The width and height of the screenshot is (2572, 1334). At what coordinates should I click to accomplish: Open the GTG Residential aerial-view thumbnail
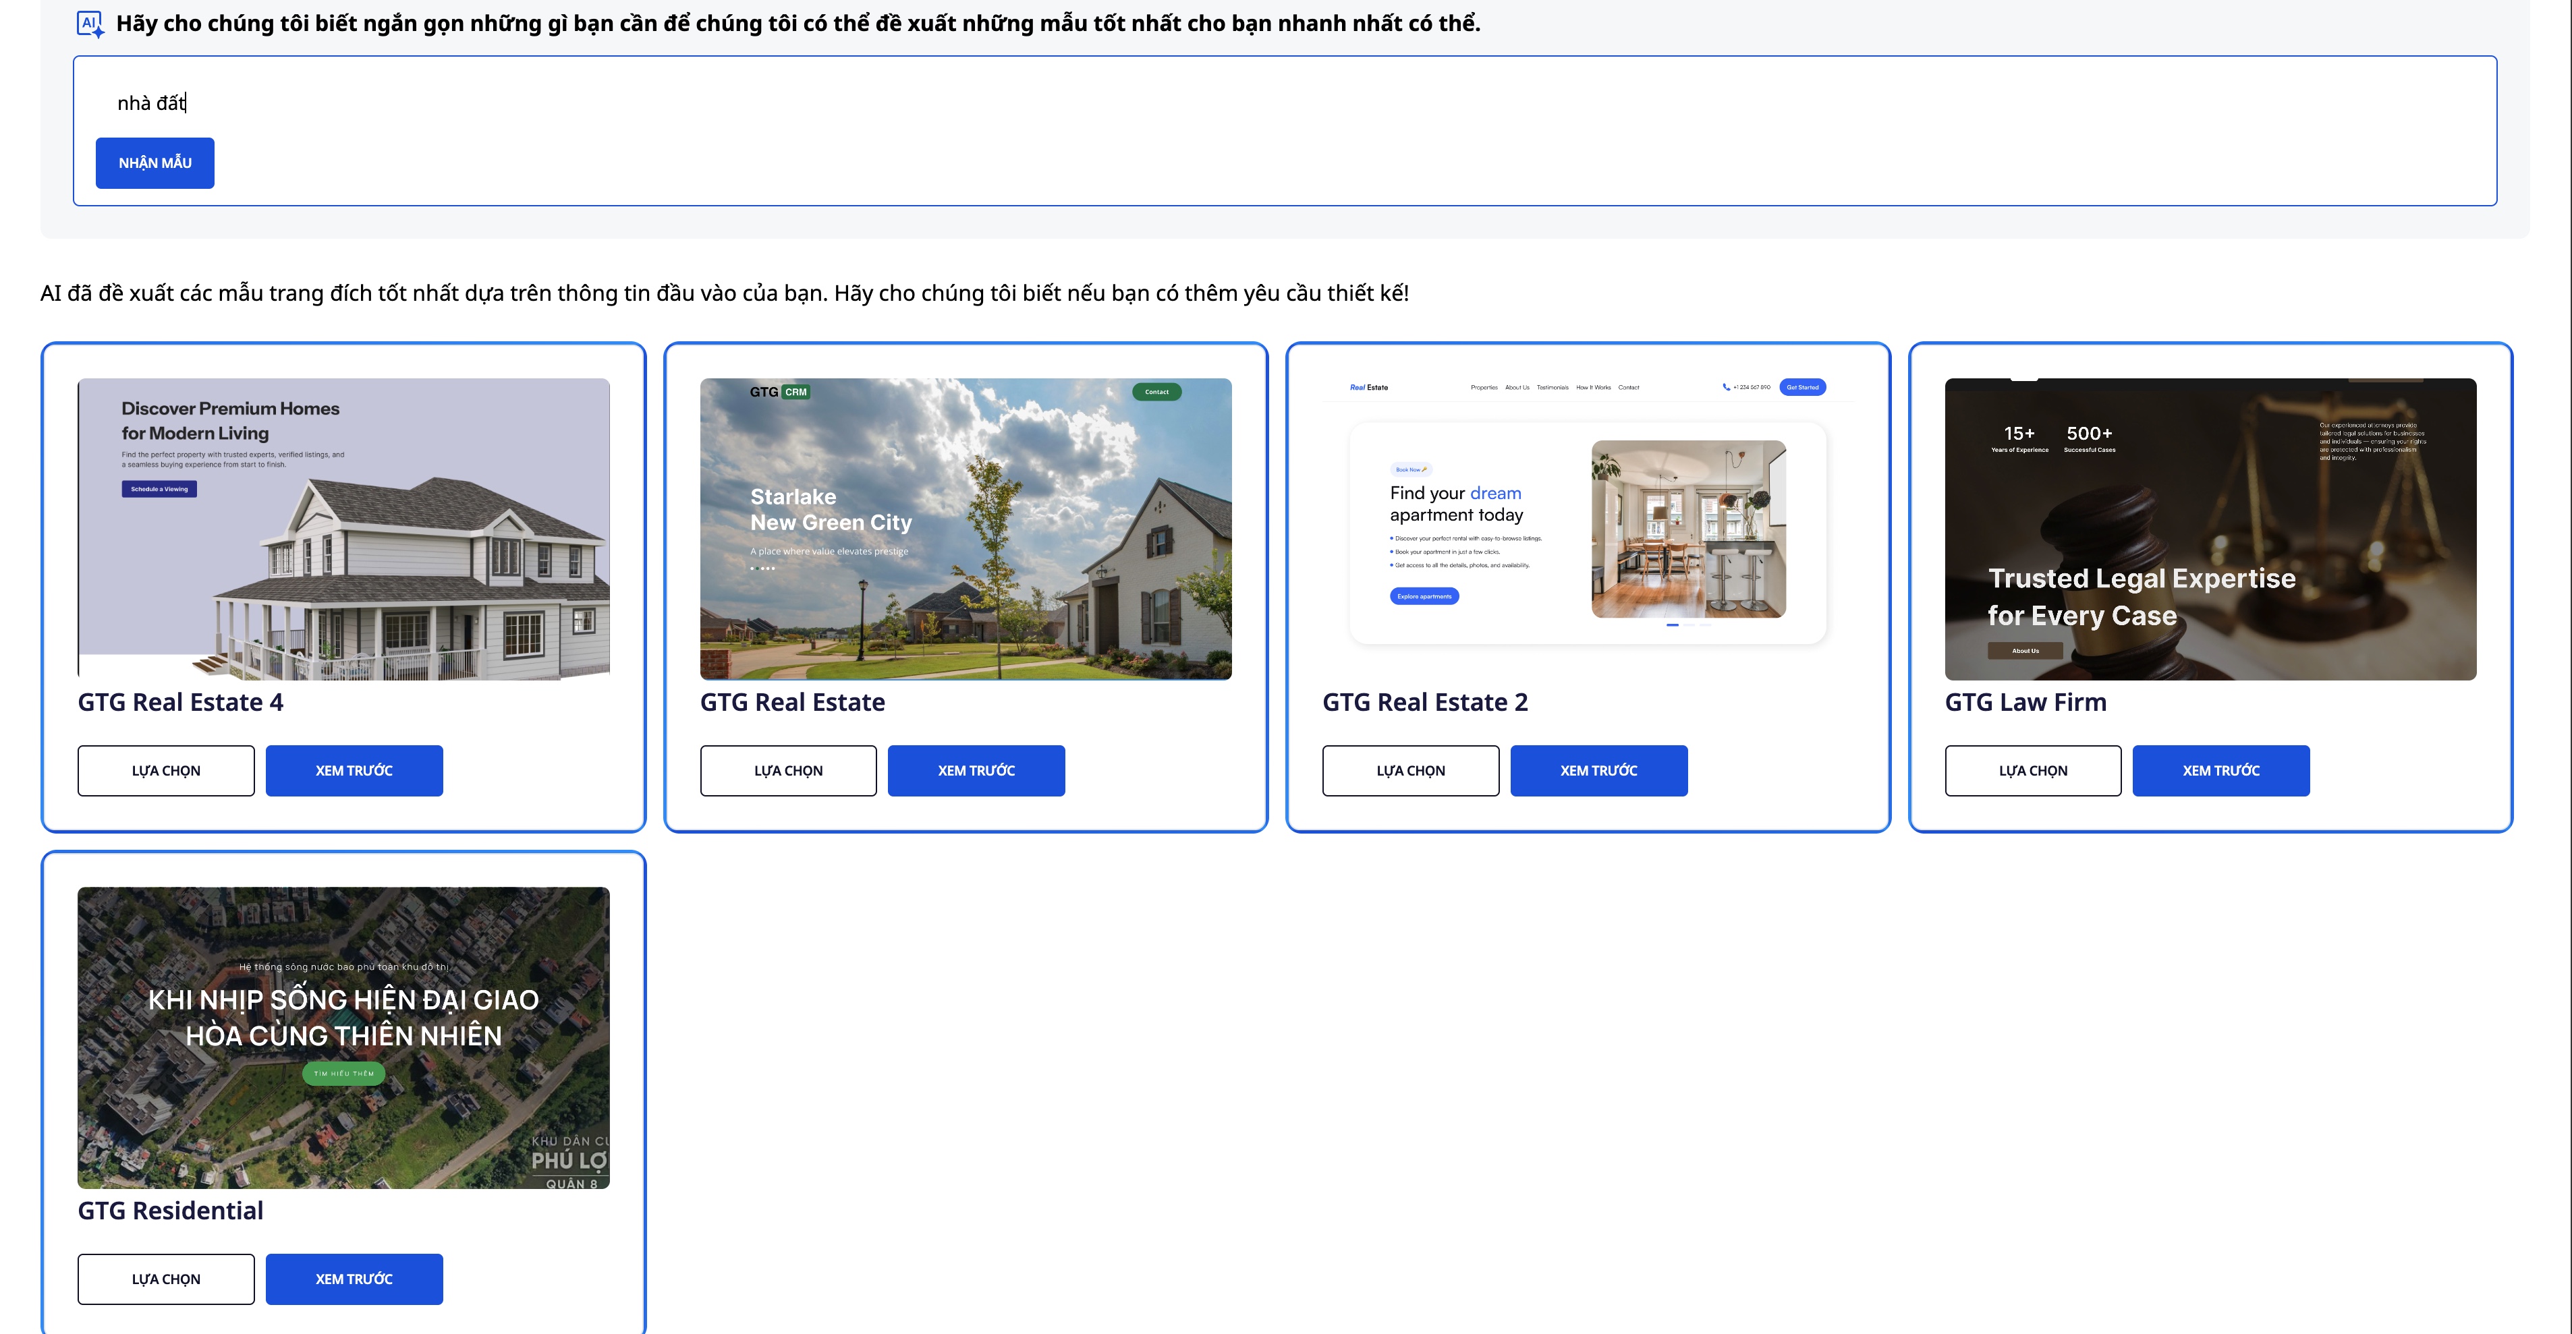coord(343,1038)
